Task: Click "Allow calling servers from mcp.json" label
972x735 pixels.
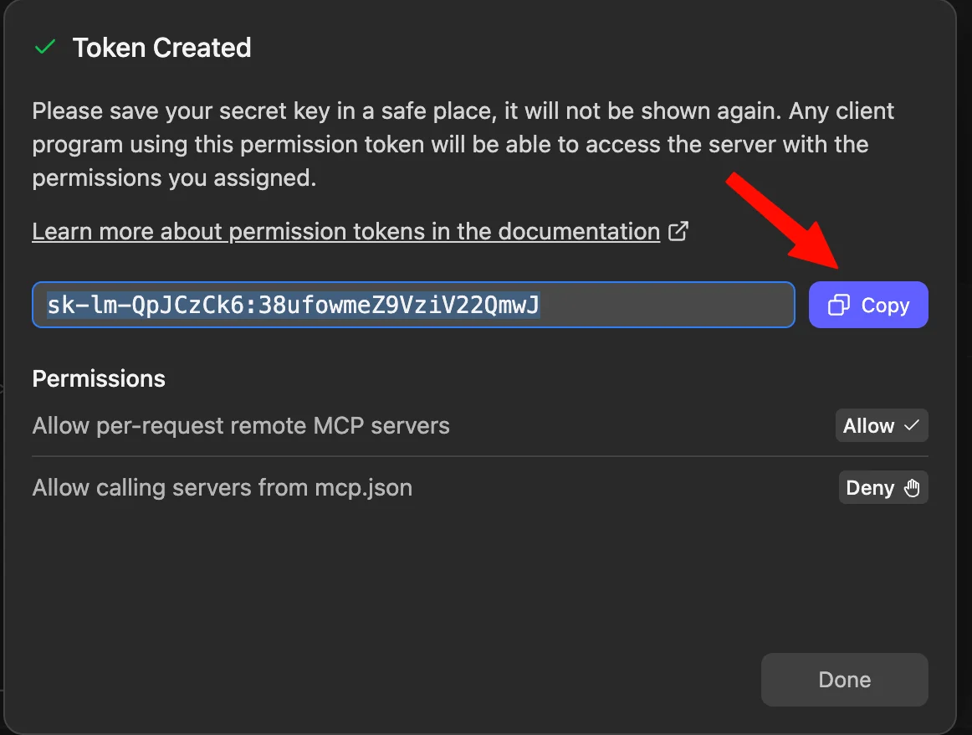Action: (222, 488)
